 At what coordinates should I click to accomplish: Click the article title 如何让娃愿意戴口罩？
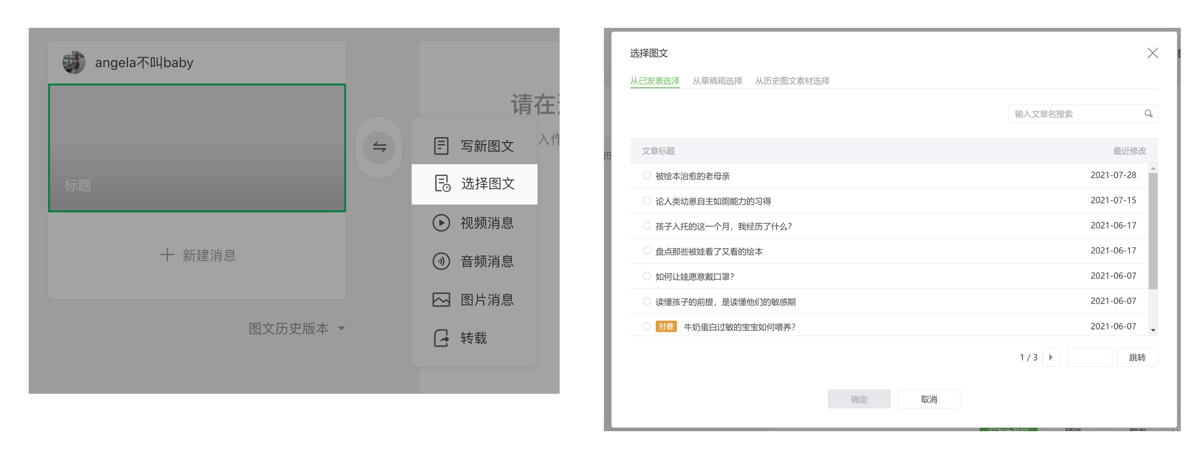[695, 277]
